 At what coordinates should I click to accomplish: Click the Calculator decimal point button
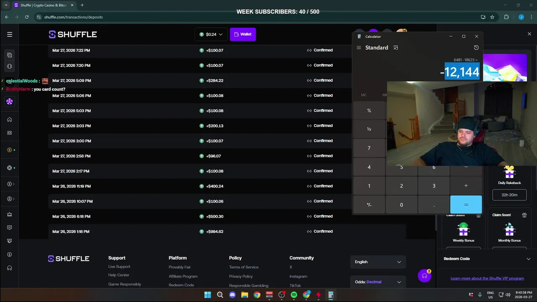(434, 205)
